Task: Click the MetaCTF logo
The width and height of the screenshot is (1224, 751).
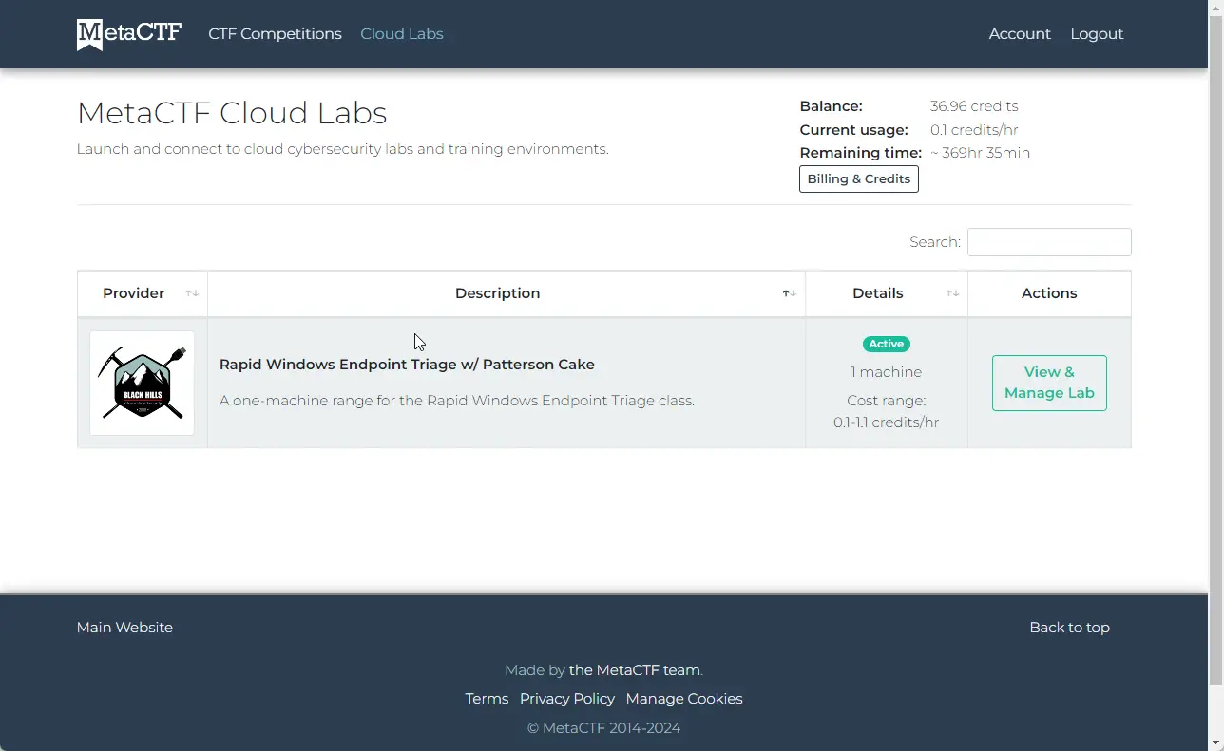Action: 129,34
